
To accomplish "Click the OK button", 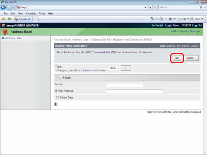I will coord(177,58).
